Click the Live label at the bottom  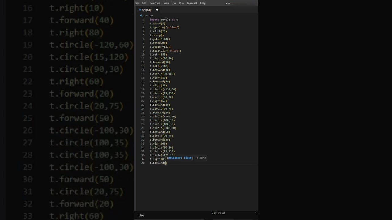click(141, 215)
